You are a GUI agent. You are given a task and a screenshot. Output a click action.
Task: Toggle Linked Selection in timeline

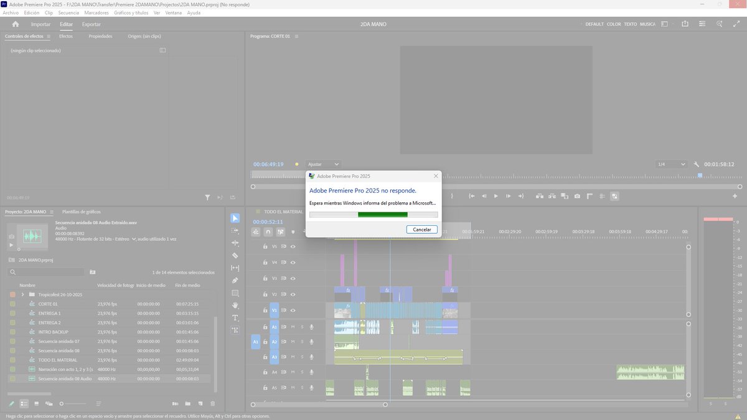point(281,231)
